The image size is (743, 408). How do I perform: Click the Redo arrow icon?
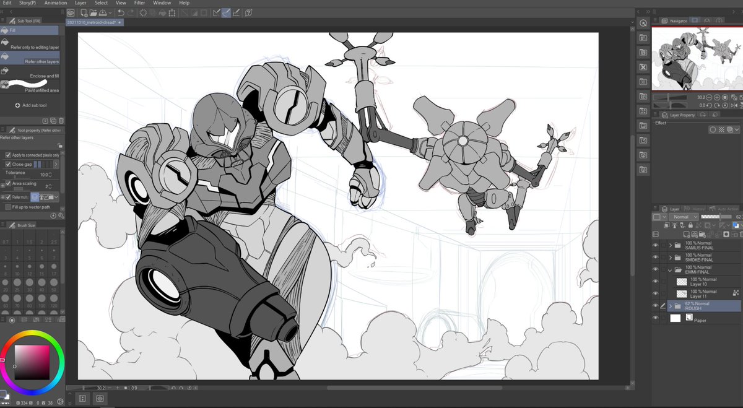(x=132, y=12)
